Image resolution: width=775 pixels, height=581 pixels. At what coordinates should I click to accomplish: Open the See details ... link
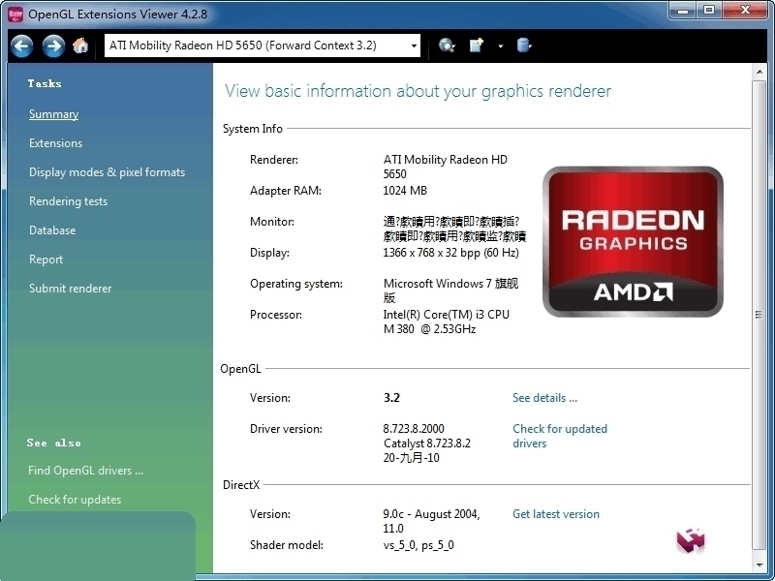coord(544,398)
